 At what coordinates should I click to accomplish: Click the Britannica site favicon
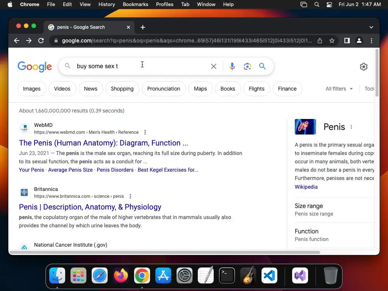(24, 192)
